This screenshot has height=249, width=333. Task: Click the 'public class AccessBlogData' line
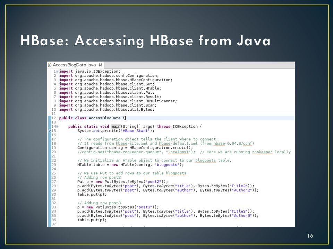point(92,118)
